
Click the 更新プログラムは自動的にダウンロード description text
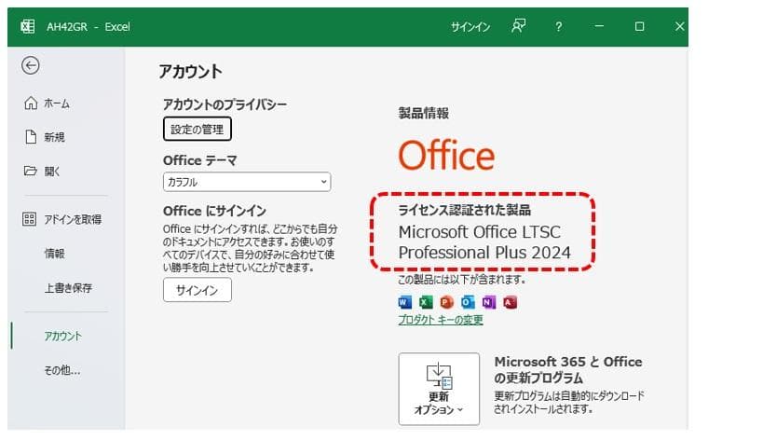coord(569,402)
